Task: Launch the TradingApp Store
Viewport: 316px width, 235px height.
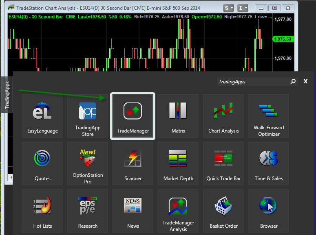Action: [x=88, y=116]
